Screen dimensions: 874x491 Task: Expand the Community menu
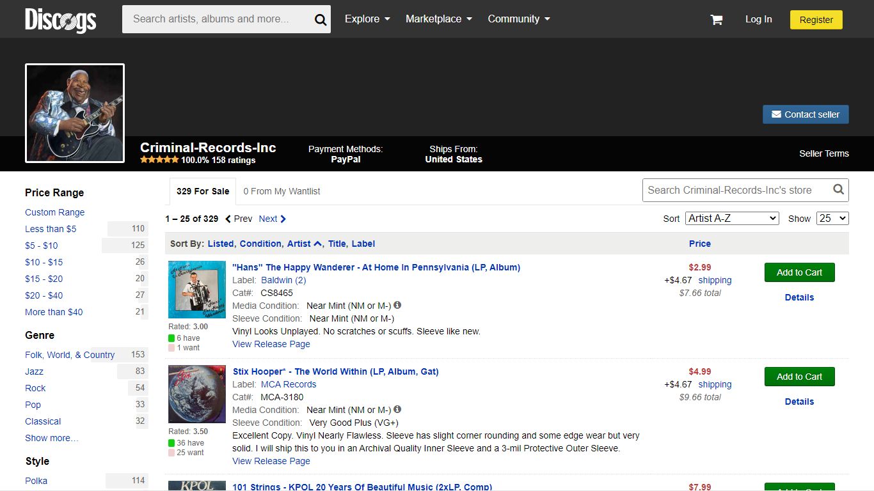(x=519, y=19)
